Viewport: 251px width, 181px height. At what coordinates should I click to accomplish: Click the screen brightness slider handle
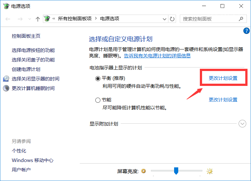click(x=176, y=171)
